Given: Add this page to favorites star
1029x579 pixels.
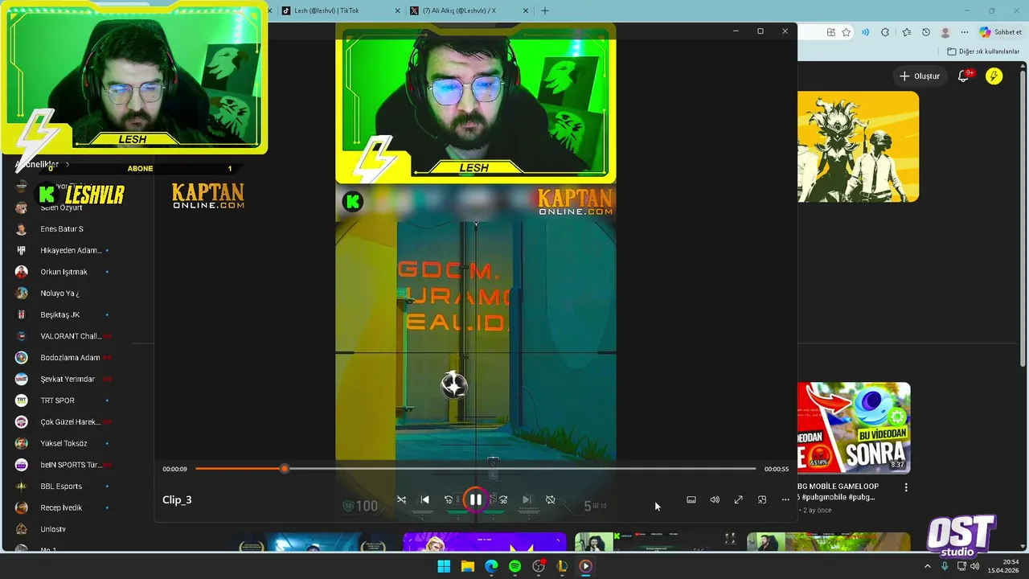Looking at the screenshot, I should click(x=847, y=32).
